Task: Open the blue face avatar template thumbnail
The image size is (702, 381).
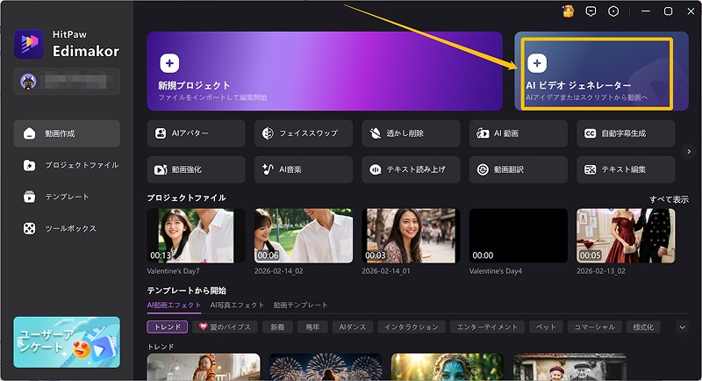Action: pos(448,367)
